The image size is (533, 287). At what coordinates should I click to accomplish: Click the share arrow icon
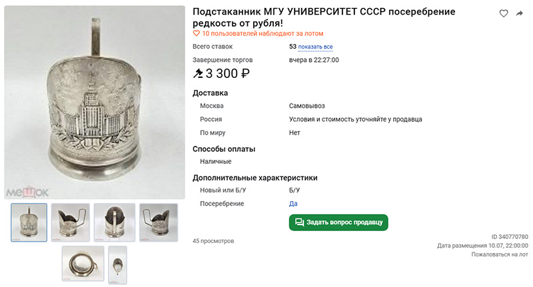[520, 13]
